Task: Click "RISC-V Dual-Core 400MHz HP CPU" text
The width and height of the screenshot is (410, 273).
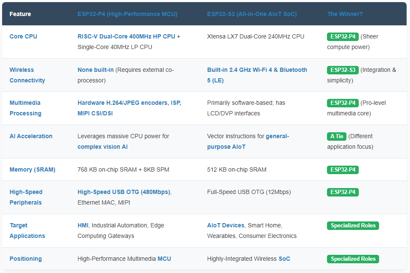Action: (126, 36)
